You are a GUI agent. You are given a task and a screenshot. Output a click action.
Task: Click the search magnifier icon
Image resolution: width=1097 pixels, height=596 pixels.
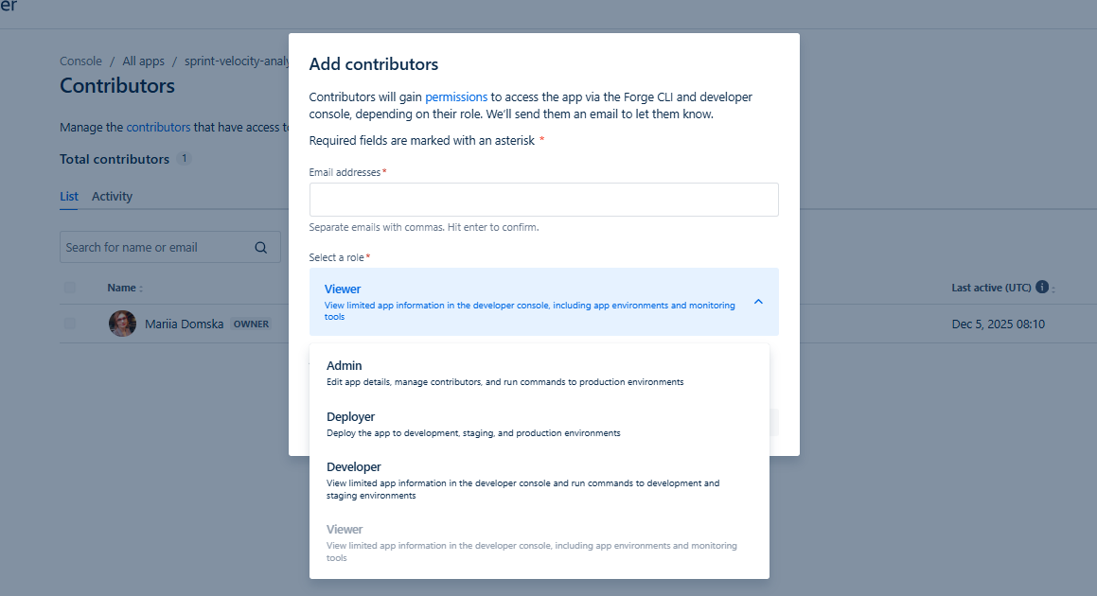261,248
